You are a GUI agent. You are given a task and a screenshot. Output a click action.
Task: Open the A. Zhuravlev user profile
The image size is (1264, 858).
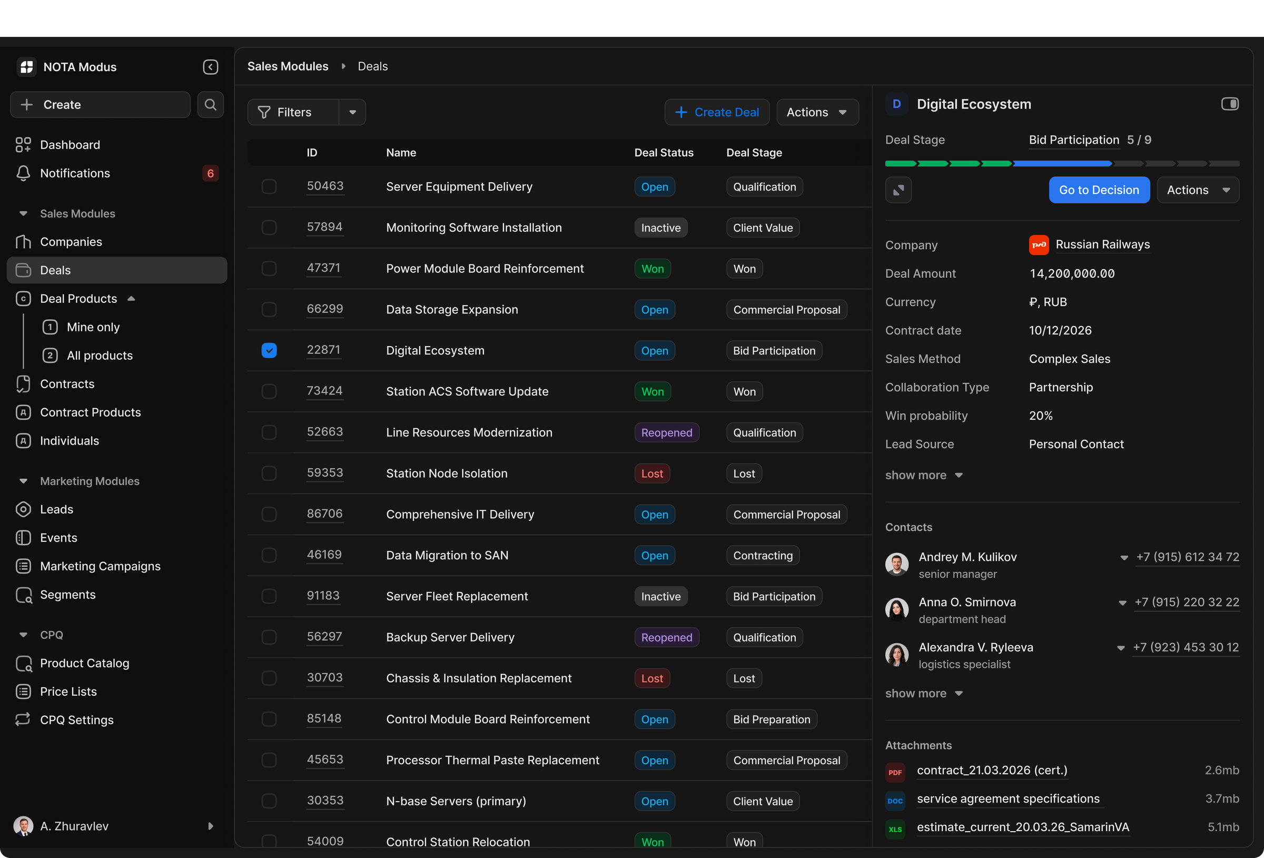tap(114, 826)
